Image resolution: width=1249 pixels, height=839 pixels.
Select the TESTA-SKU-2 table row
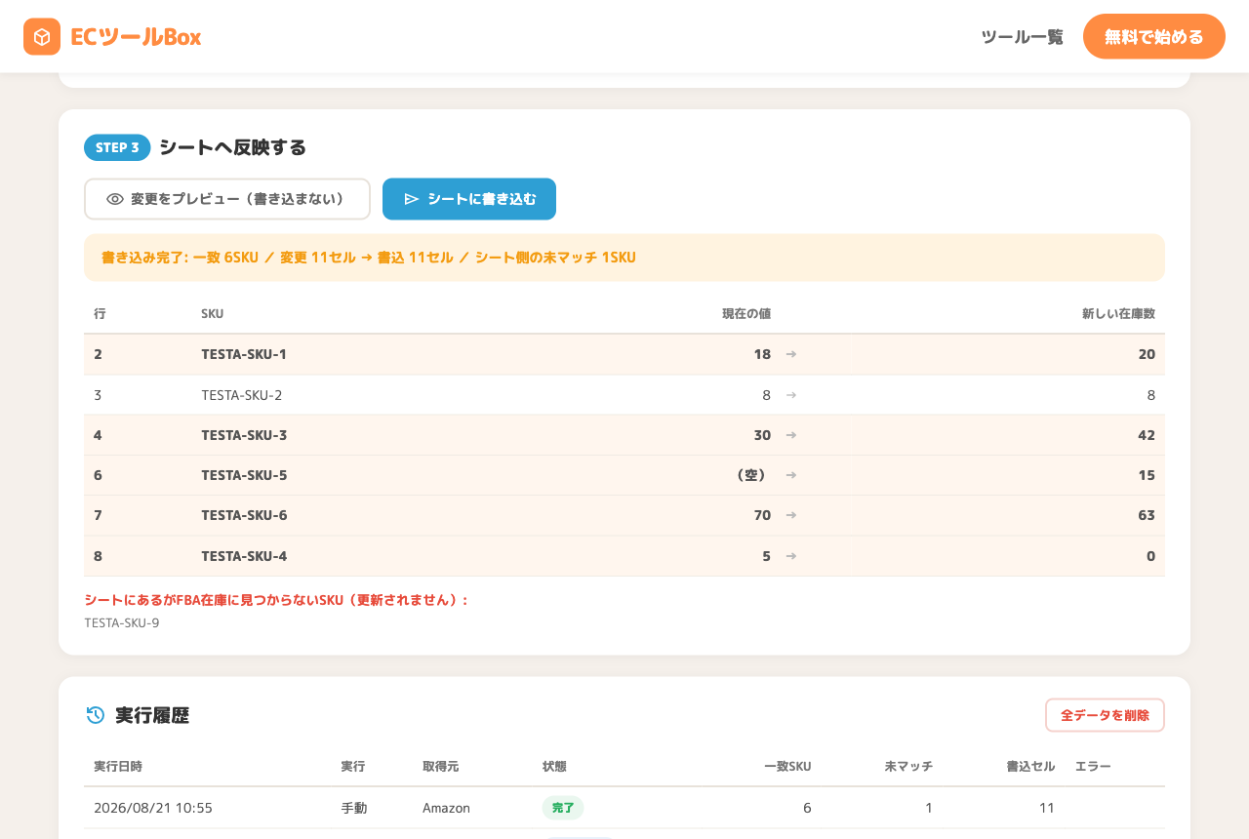click(x=624, y=395)
